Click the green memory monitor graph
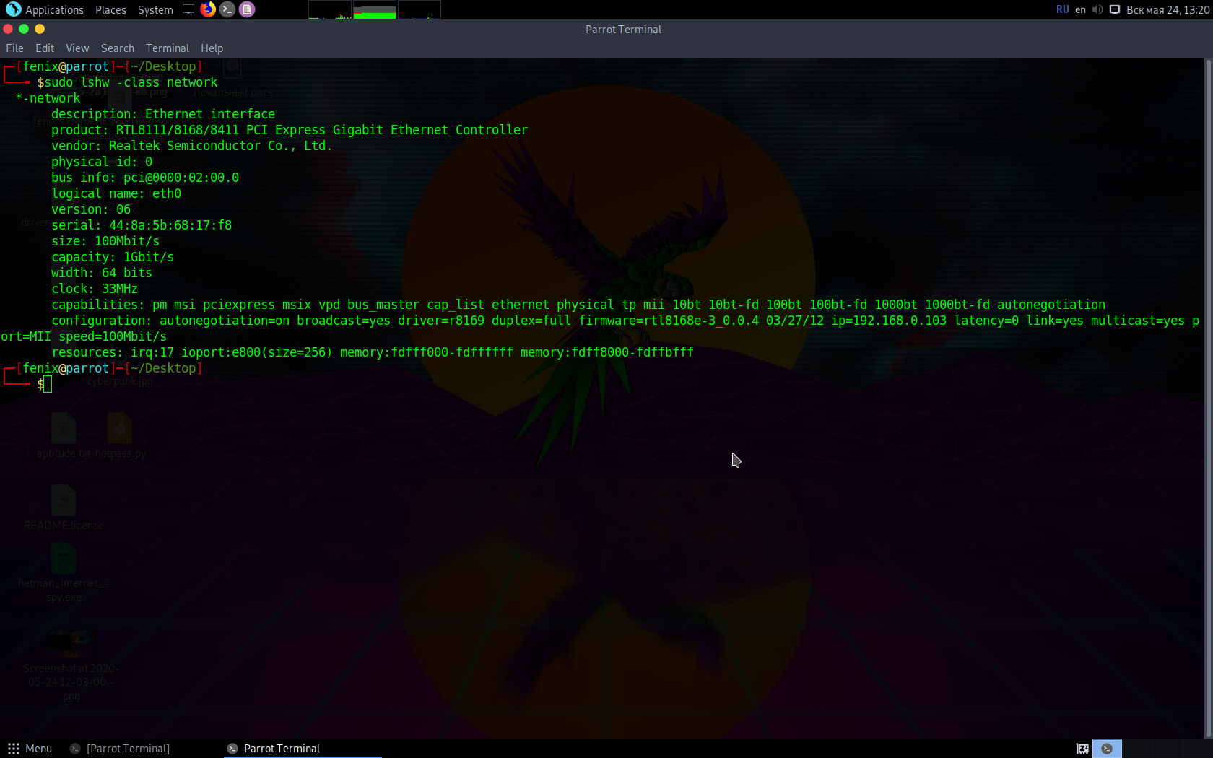1213x758 pixels. pyautogui.click(x=375, y=10)
